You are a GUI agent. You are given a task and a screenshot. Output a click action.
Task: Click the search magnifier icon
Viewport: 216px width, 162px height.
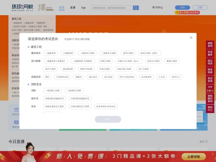pyautogui.click(x=136, y=8)
